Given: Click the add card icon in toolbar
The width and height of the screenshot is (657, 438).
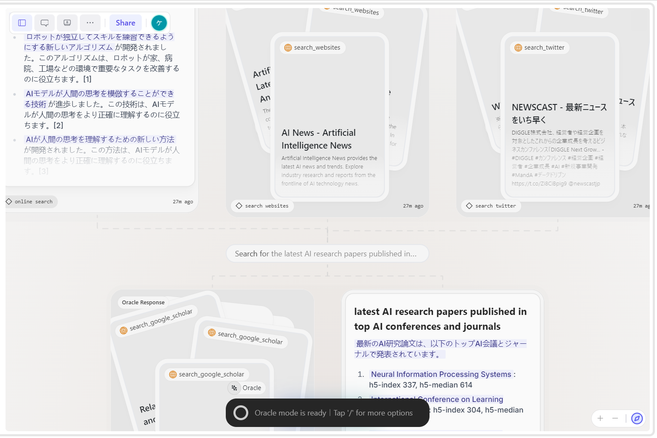Looking at the screenshot, I should click(x=67, y=23).
